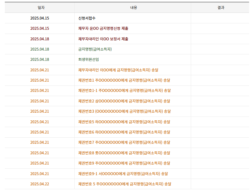Select the 채권번호 5 주OOOOOOOO에게 송달 entry

pos(125,184)
